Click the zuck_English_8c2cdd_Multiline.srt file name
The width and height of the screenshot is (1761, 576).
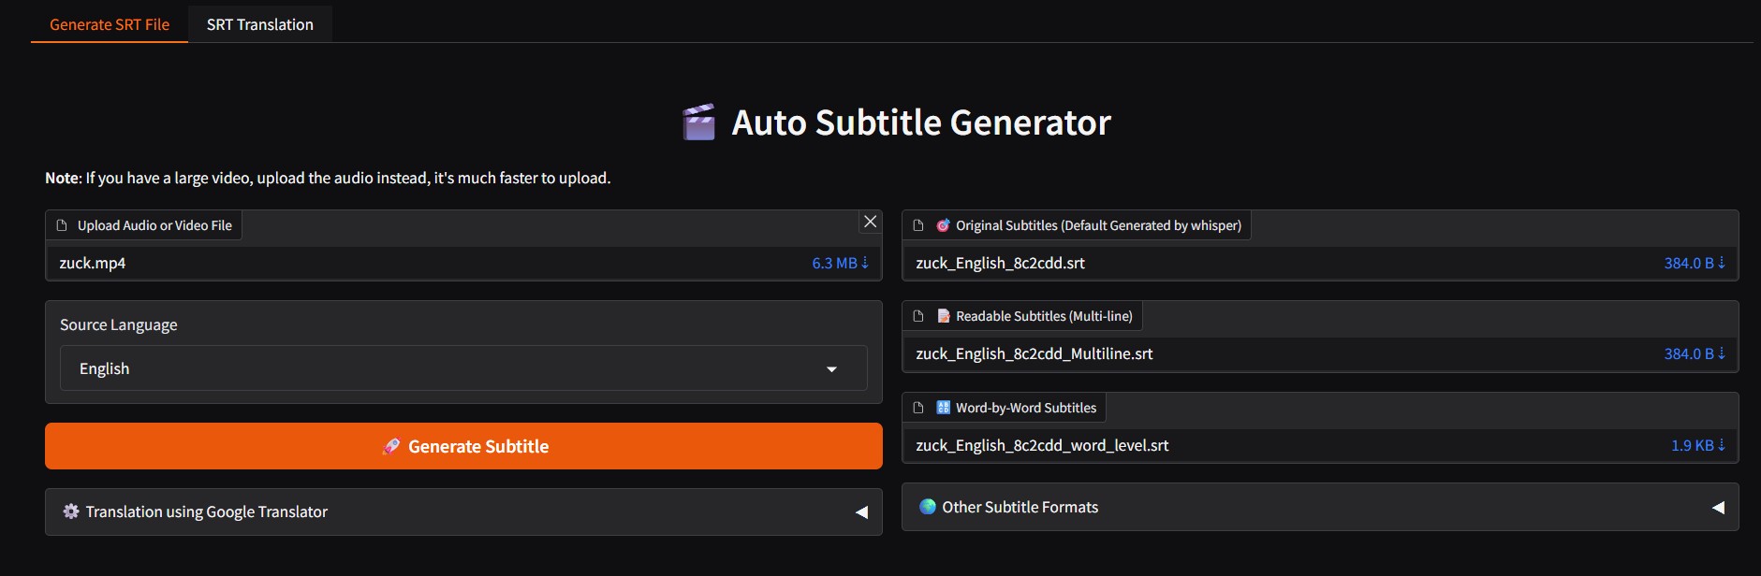point(1034,354)
